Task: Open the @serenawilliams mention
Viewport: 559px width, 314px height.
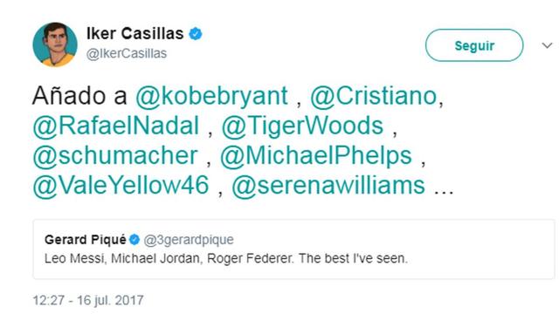Action: tap(328, 186)
